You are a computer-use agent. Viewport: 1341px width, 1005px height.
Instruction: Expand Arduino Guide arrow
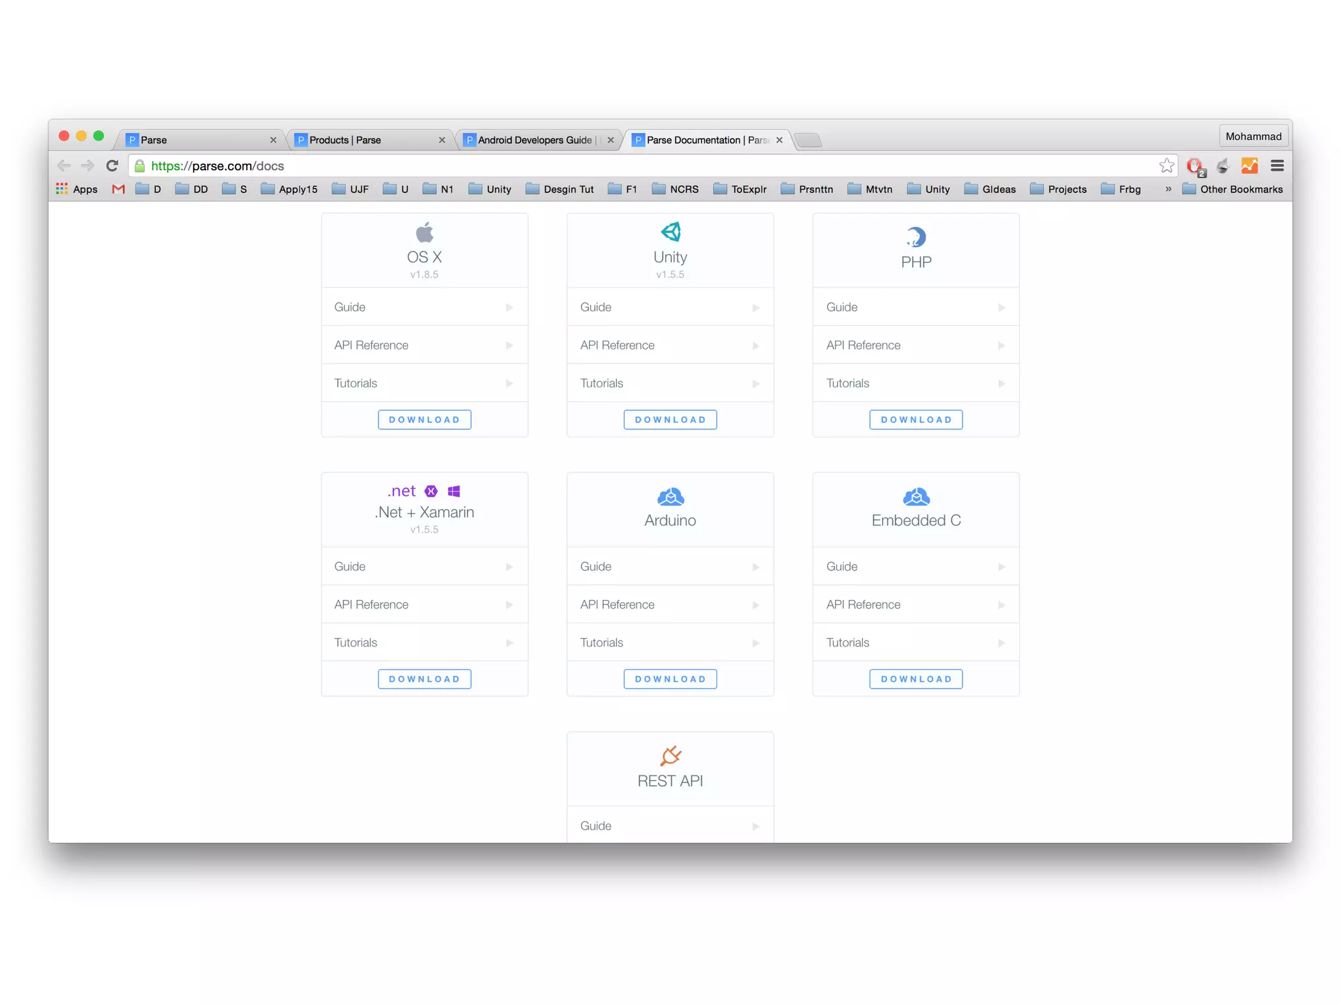click(x=756, y=567)
